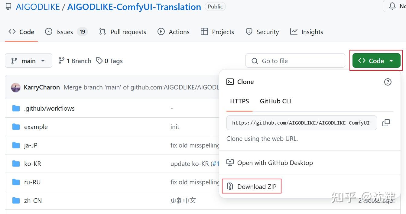The image size is (406, 214).
Task: Open the ja-JP folder
Action: (x=31, y=145)
